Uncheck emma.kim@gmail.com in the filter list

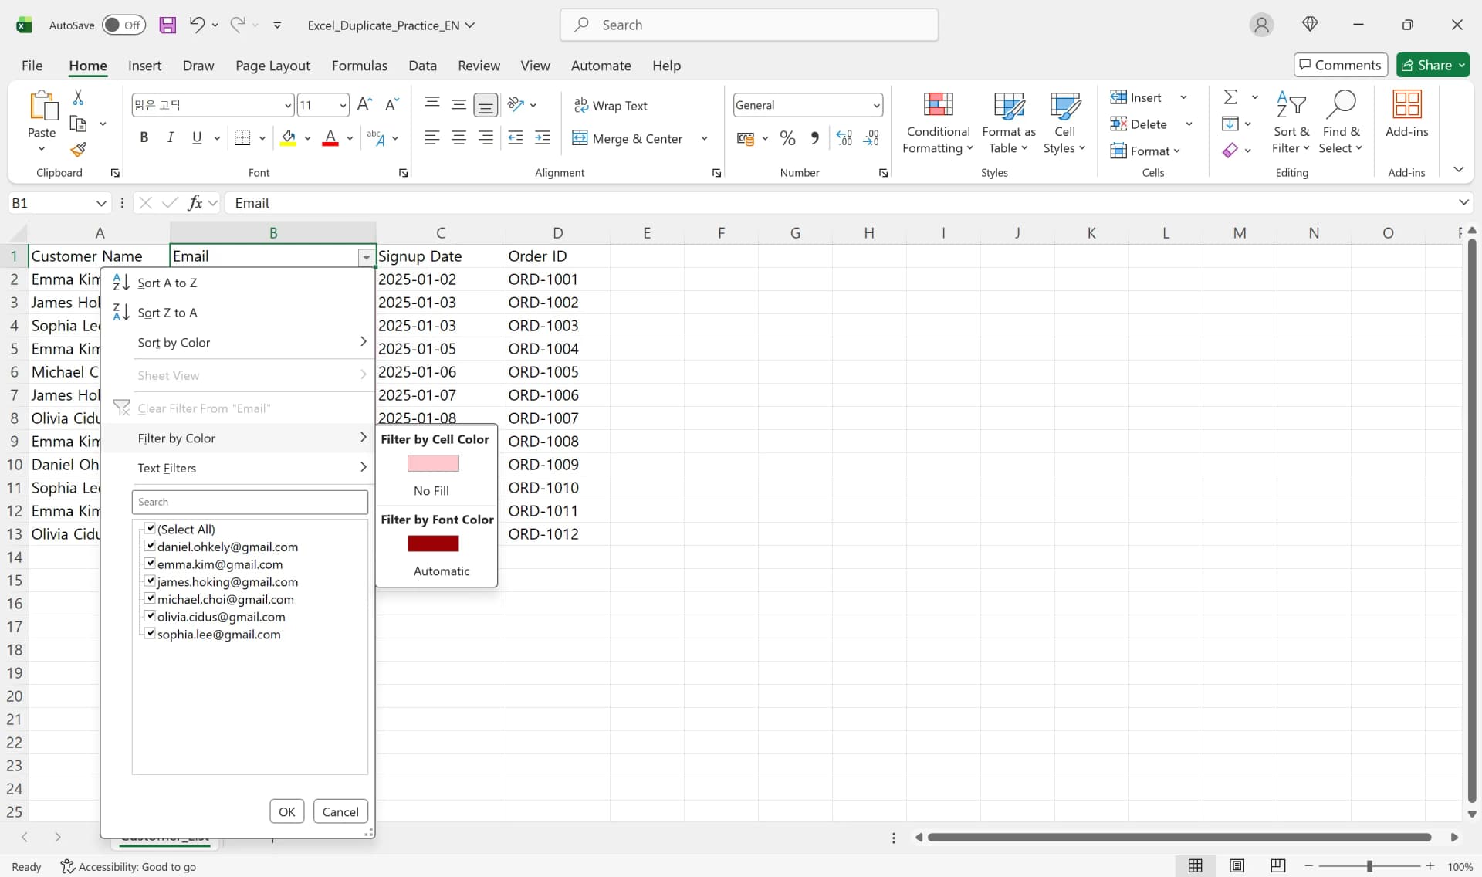(150, 564)
